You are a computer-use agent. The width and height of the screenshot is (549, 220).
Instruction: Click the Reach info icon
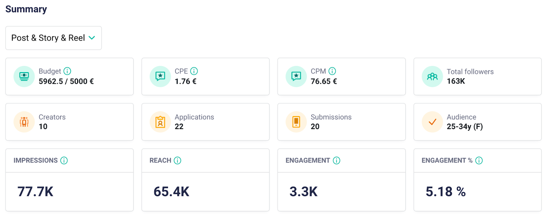coord(177,160)
